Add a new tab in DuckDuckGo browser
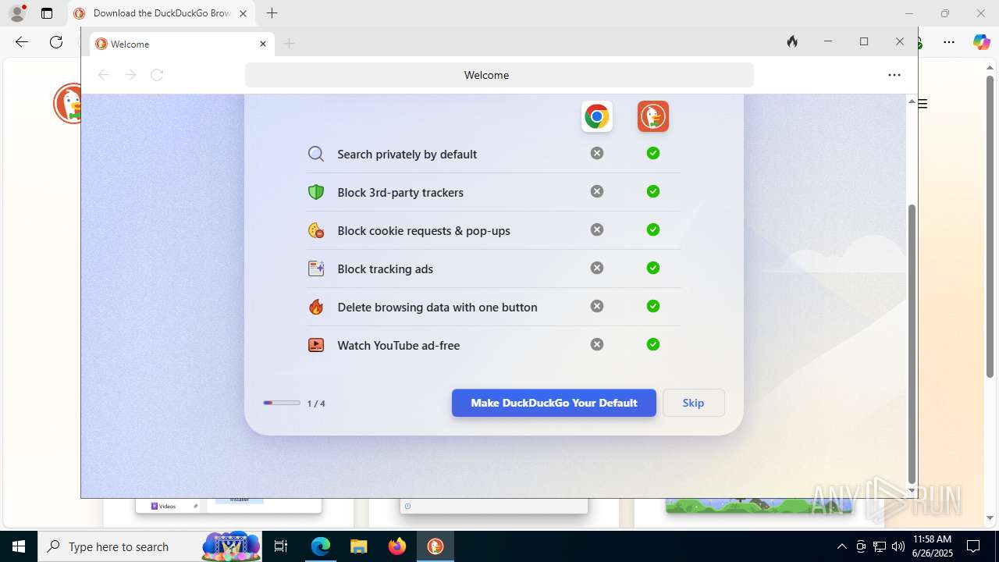The image size is (999, 562). [289, 44]
